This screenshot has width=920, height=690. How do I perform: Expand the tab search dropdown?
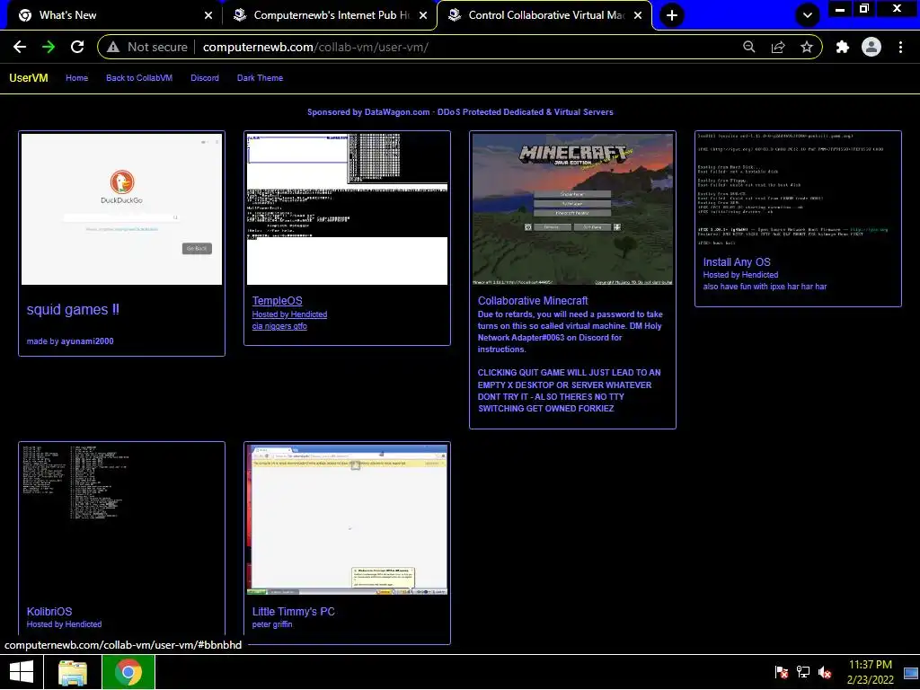(808, 15)
